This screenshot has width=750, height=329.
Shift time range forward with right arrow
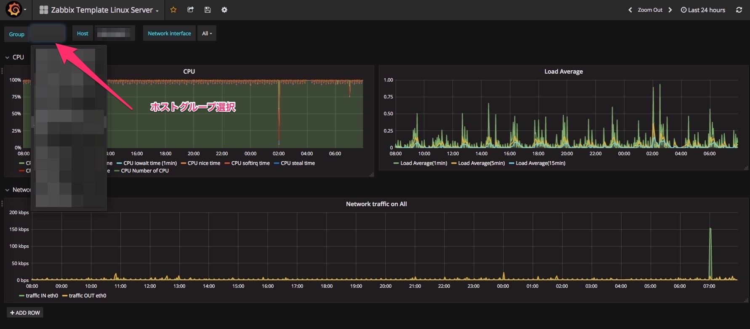[x=670, y=10]
